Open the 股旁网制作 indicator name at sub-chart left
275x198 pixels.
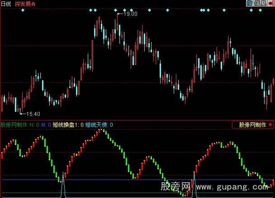[14, 124]
